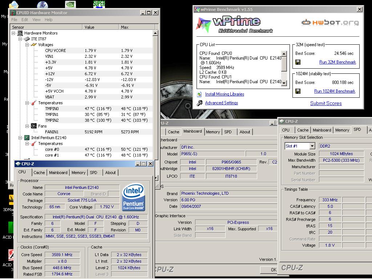Screen dimensions: 372x279
Task: Click the CPU-Z title bar icon in front window
Action: [18, 164]
